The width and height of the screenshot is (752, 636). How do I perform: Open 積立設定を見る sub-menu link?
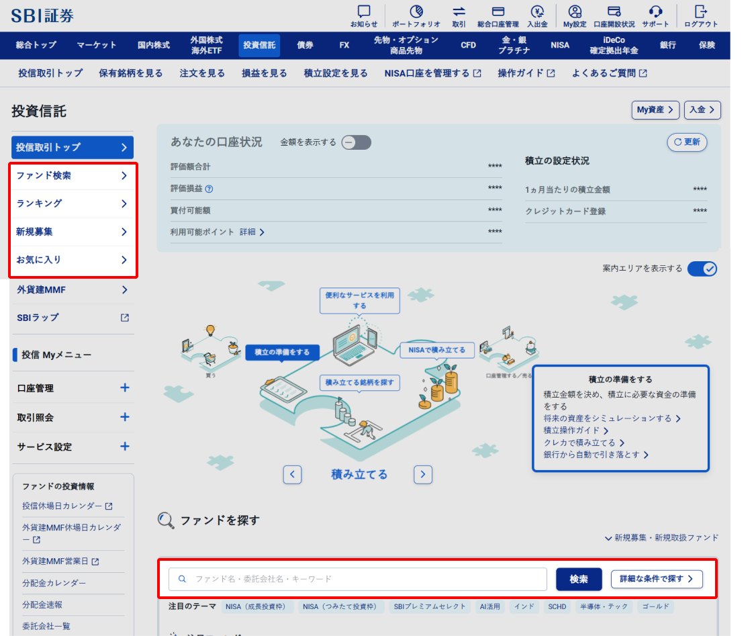point(336,73)
